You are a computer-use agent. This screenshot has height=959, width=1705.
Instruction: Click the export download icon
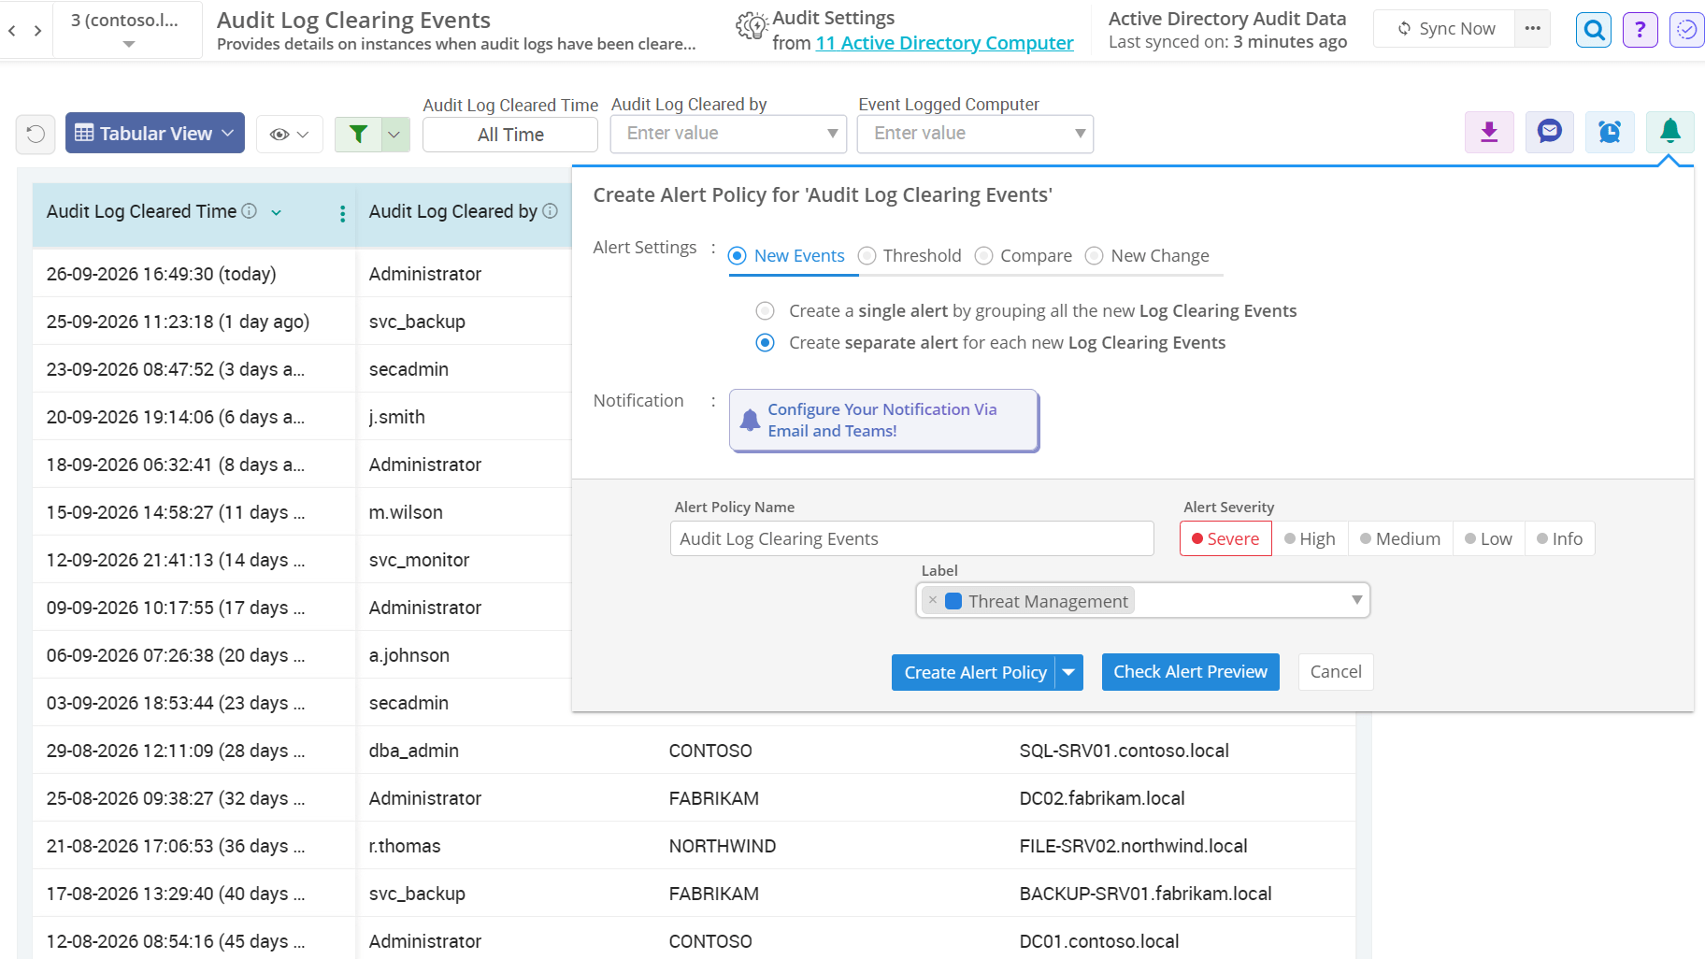point(1489,132)
